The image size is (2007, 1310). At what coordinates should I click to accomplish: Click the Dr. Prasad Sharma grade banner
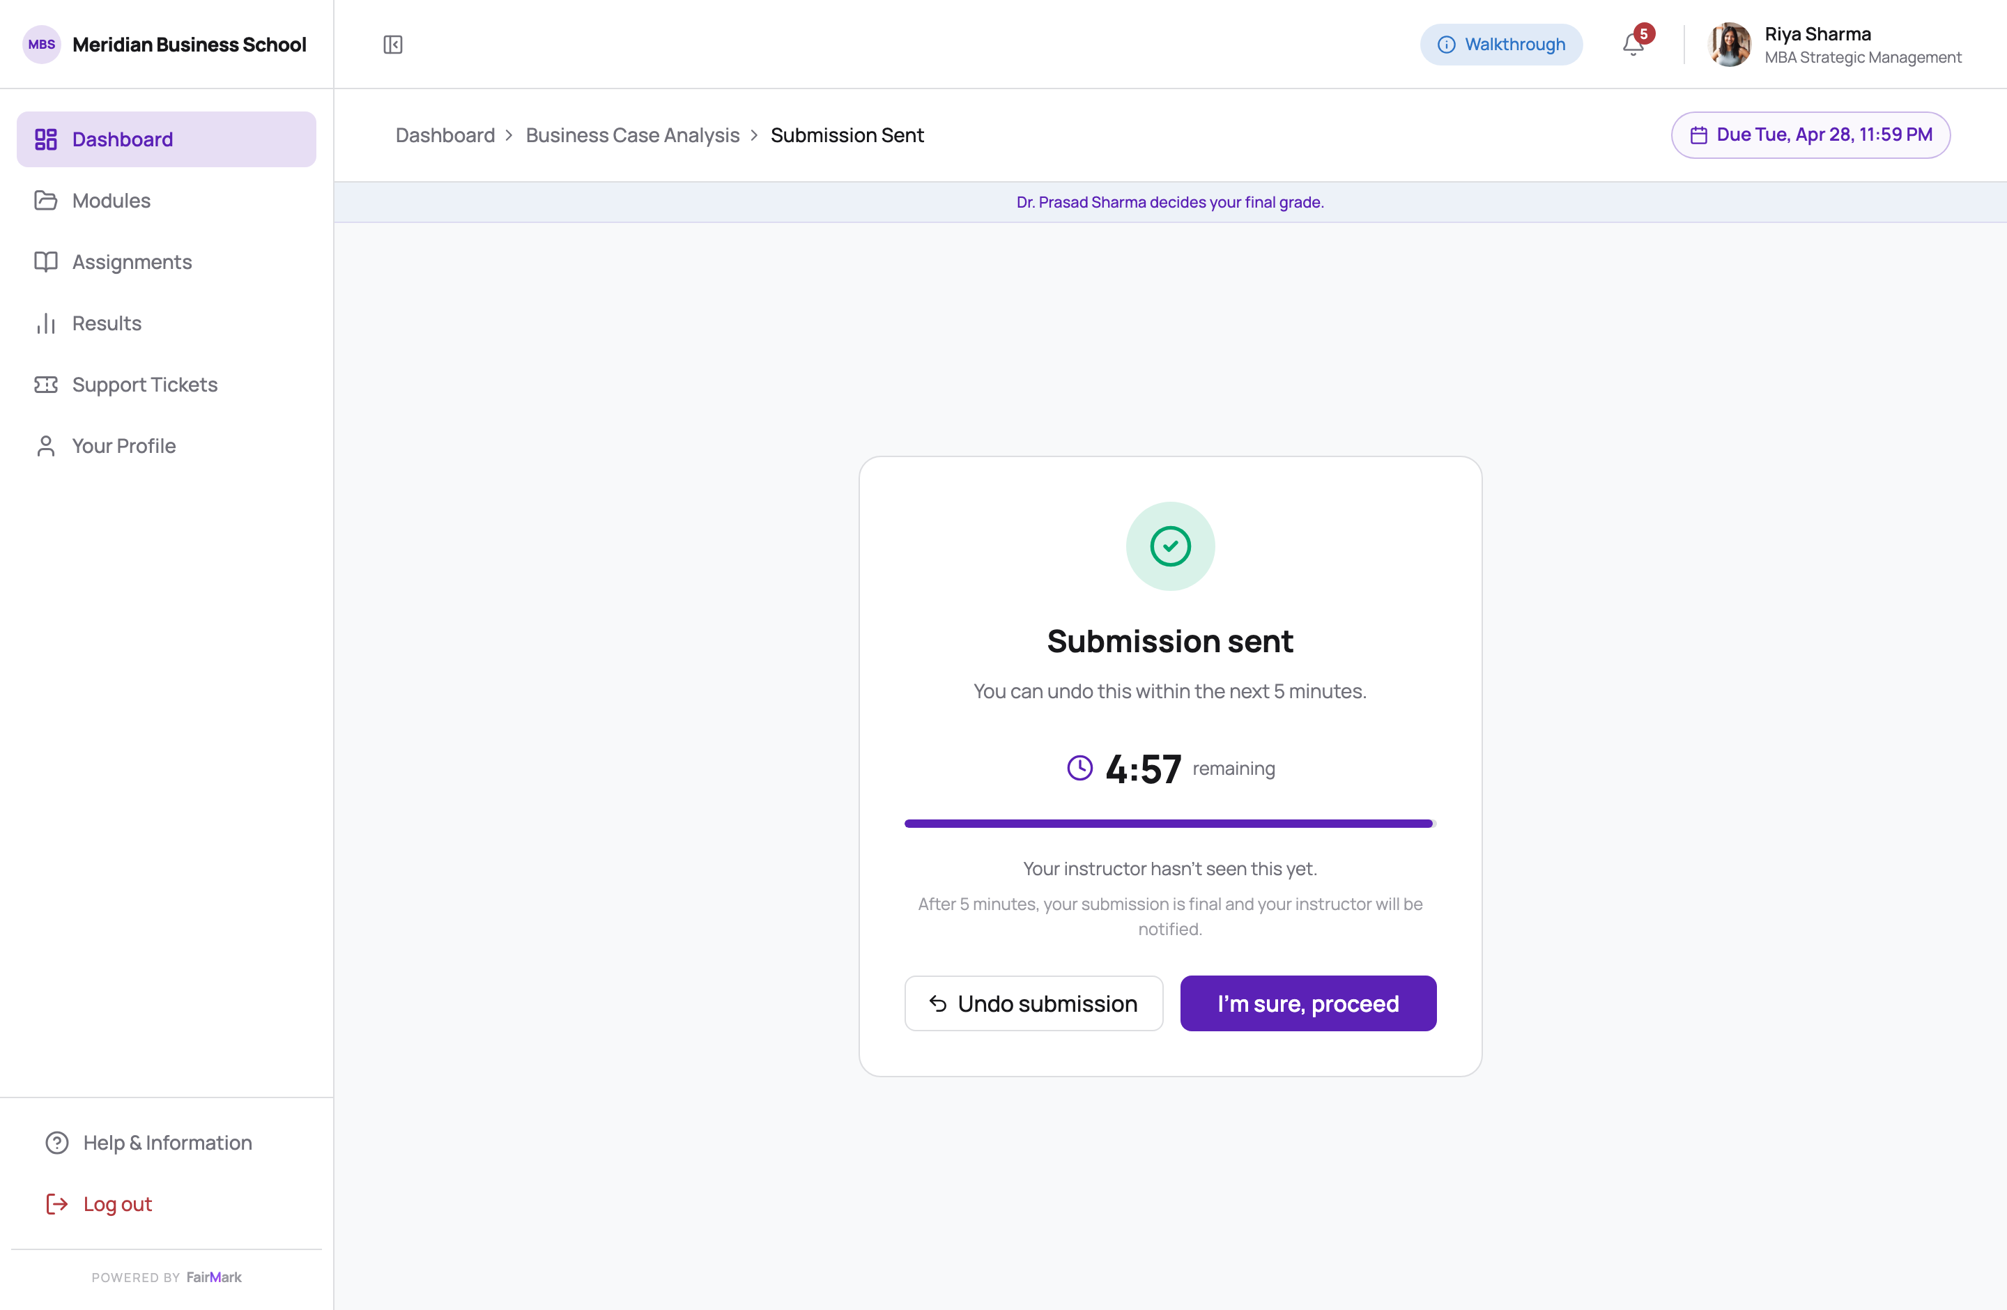[1171, 202]
